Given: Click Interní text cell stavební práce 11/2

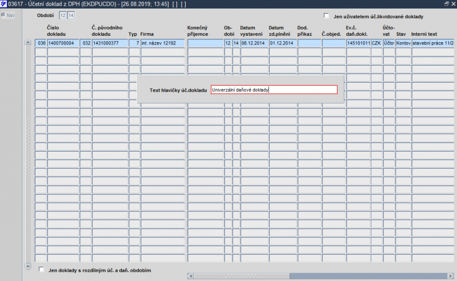Looking at the screenshot, I should [x=433, y=43].
